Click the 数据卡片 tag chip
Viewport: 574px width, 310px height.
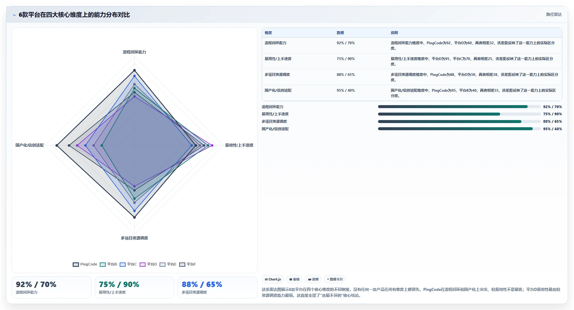tap(335, 279)
